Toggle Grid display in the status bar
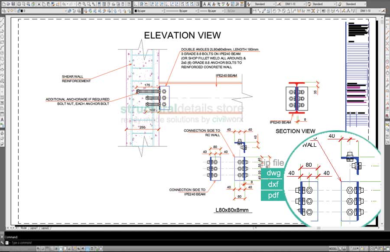 tap(48, 248)
